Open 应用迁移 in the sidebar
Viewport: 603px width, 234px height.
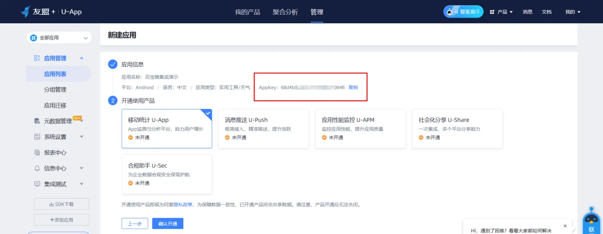point(55,106)
